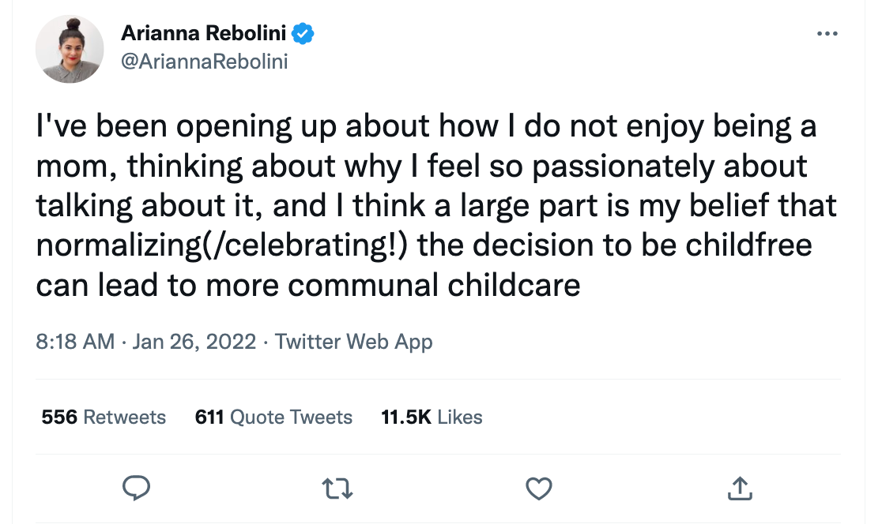882x524 pixels.
Task: Open the share tweet icon
Action: point(738,488)
